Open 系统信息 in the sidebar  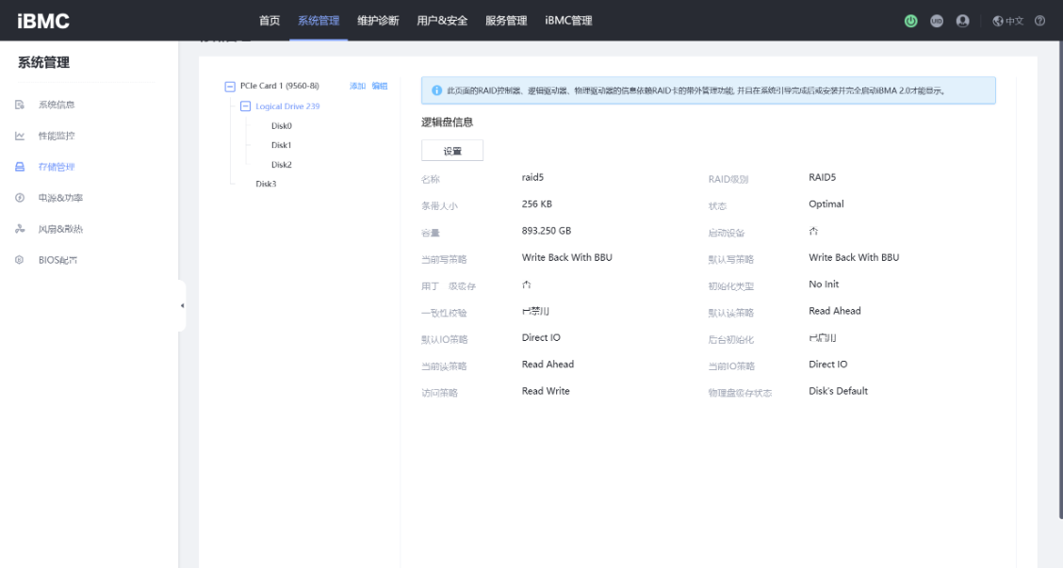click(57, 105)
